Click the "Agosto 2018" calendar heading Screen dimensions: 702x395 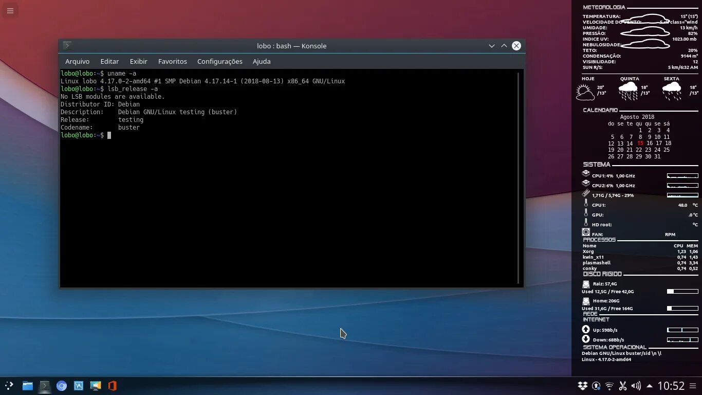point(637,117)
